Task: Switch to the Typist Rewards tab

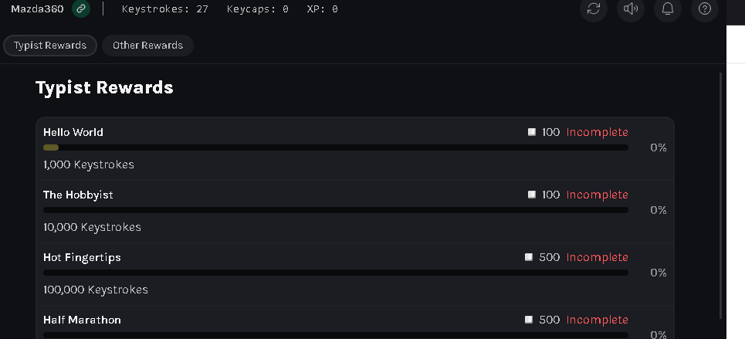Action: coord(50,46)
